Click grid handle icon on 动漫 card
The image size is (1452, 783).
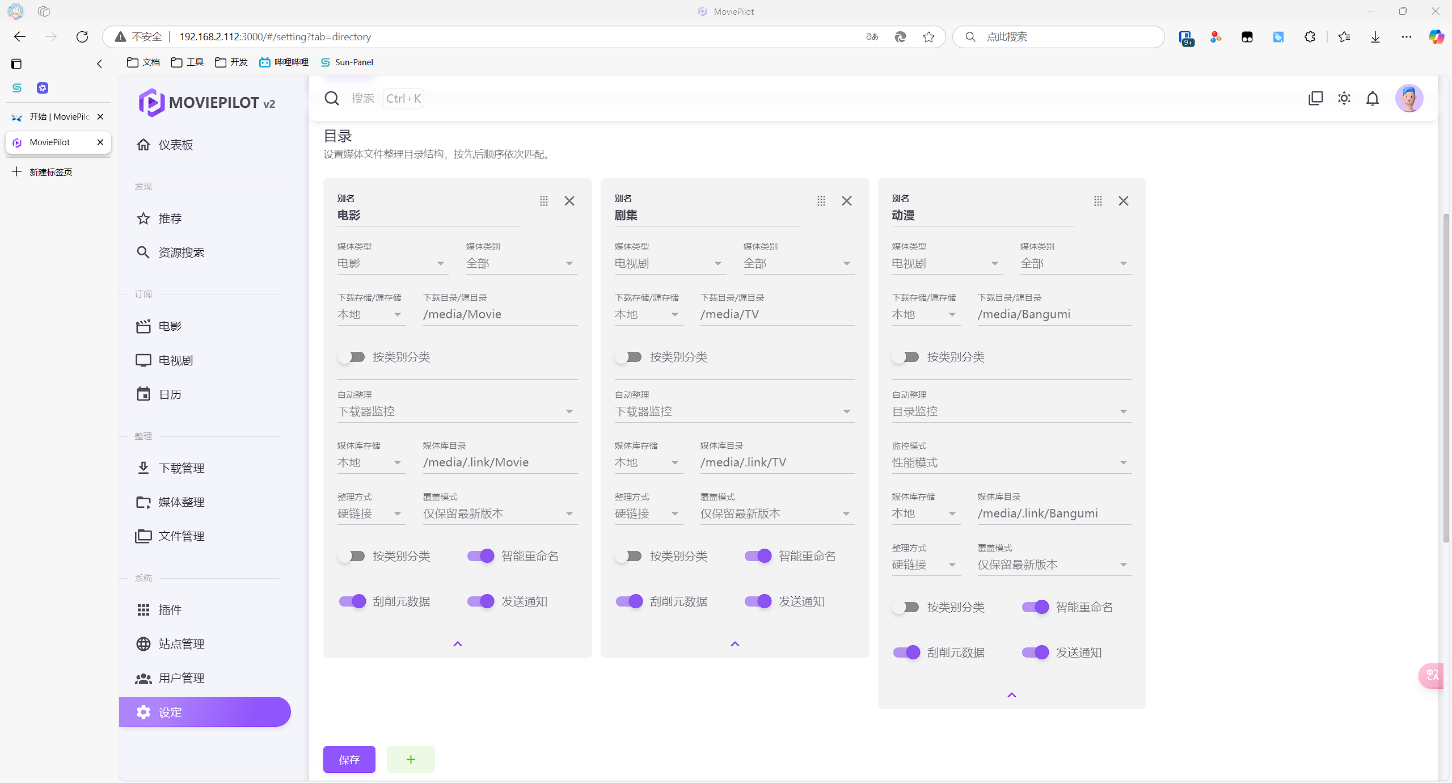click(1098, 201)
